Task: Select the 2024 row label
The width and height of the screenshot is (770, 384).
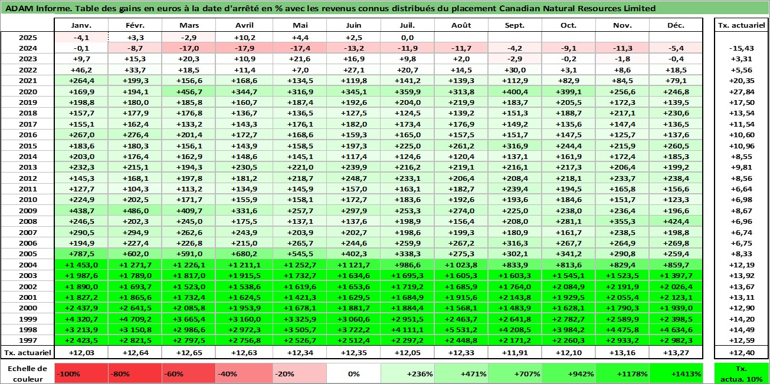Action: tap(28, 48)
